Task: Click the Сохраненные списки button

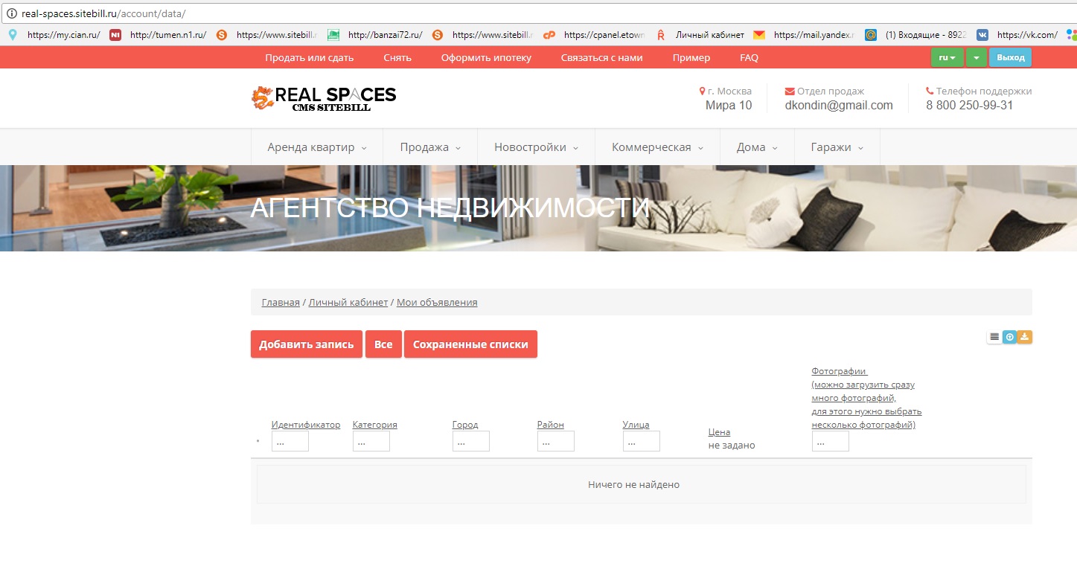Action: pos(470,344)
